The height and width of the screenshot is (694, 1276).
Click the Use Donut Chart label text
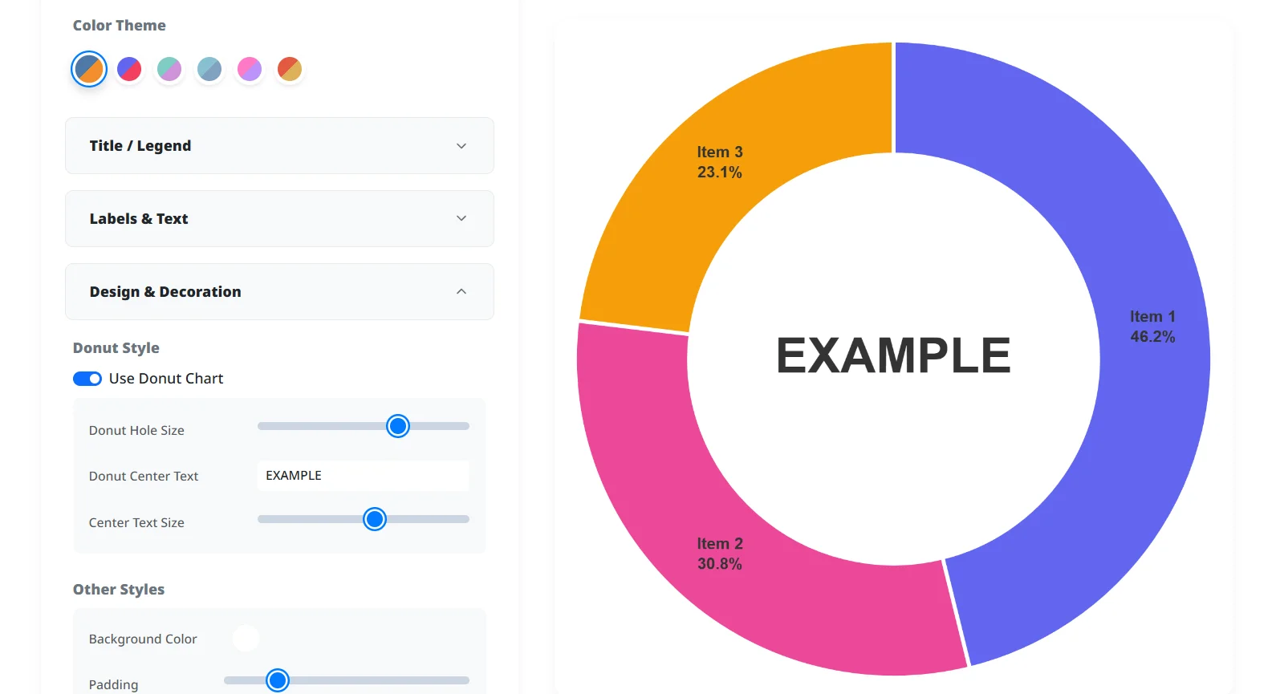click(x=166, y=379)
